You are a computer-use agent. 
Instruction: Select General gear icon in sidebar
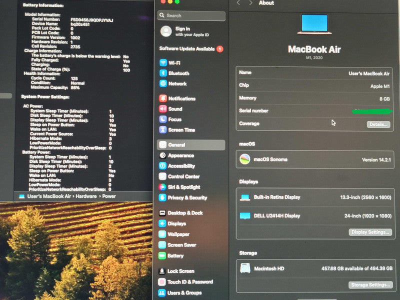pyautogui.click(x=163, y=145)
